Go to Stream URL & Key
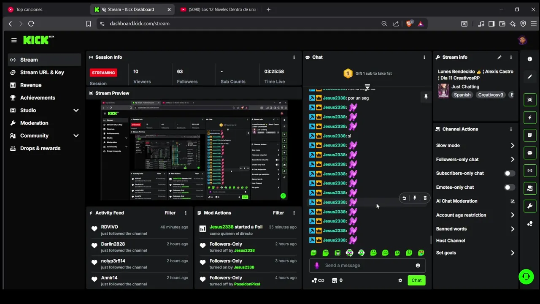 coord(44,72)
